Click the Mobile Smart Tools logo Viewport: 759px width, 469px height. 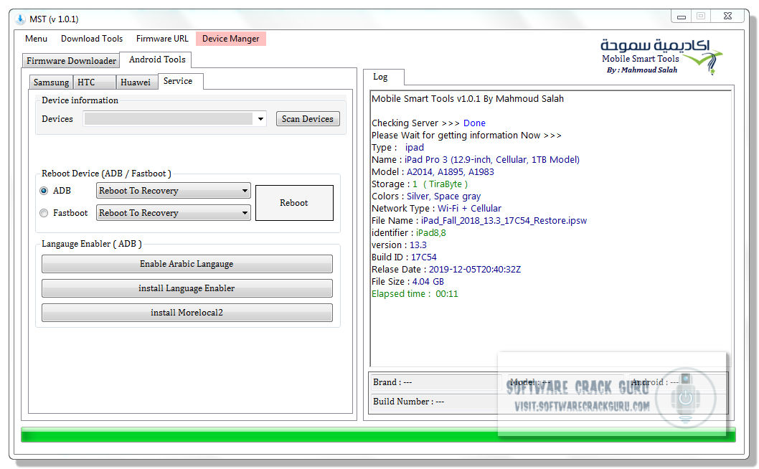tap(661, 57)
